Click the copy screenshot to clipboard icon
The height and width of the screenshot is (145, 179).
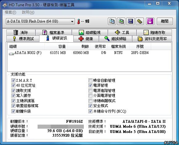click(x=121, y=21)
